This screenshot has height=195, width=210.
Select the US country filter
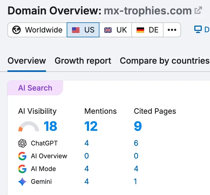pos(83,30)
